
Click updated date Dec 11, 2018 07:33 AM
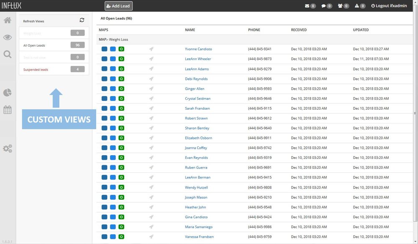(371, 59)
